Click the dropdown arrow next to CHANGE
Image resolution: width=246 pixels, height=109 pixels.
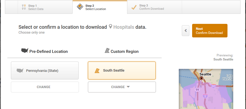(x=128, y=87)
